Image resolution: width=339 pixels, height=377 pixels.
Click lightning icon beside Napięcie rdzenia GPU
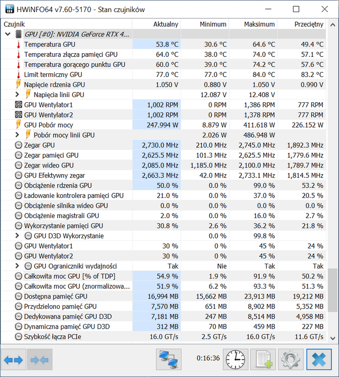point(19,85)
